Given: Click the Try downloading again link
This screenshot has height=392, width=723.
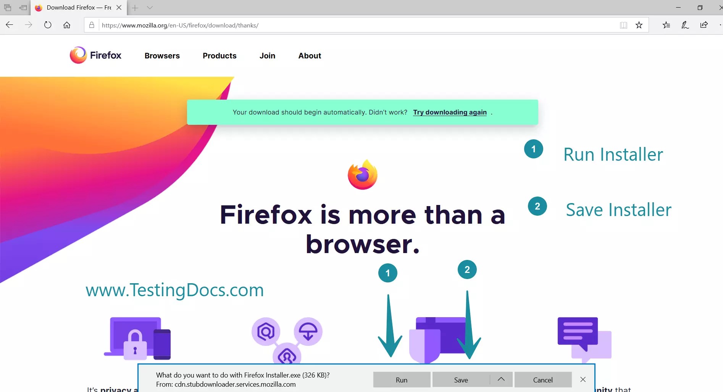Looking at the screenshot, I should 450,112.
